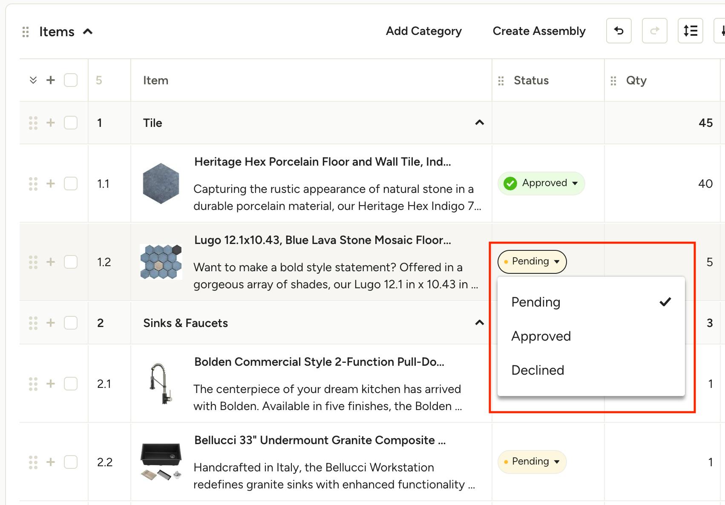Check the box for item 1.2
The height and width of the screenshot is (505, 725).
(71, 262)
